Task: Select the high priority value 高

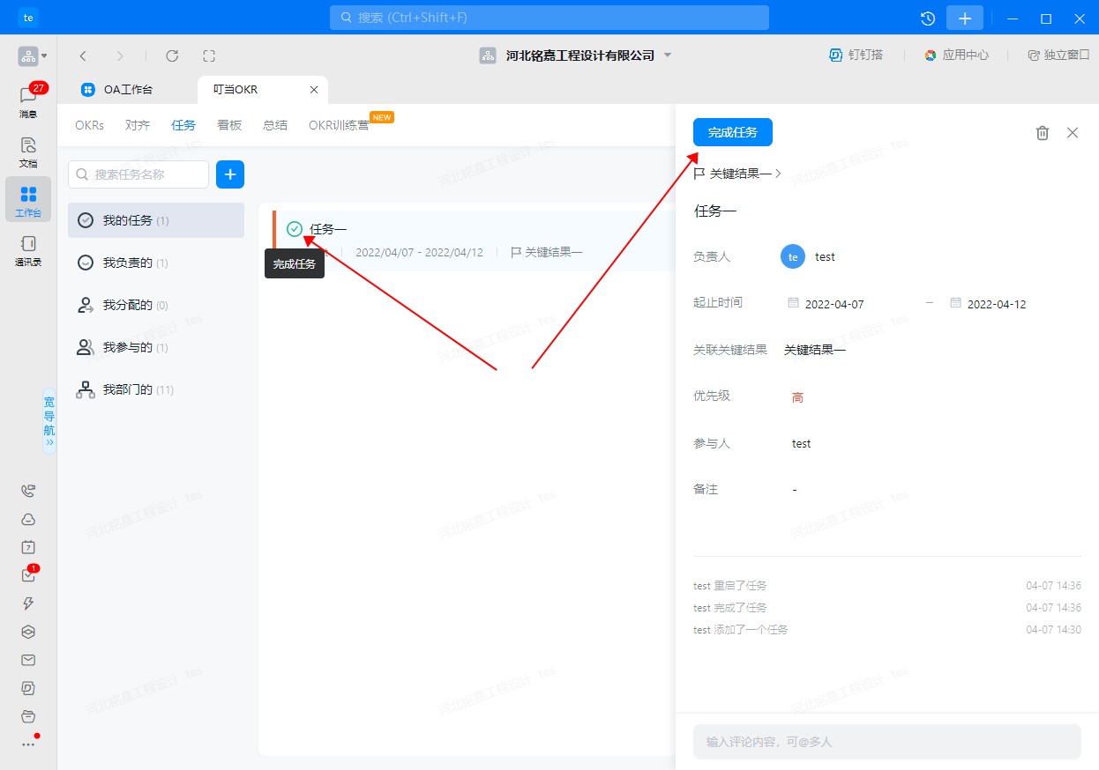Action: (797, 397)
